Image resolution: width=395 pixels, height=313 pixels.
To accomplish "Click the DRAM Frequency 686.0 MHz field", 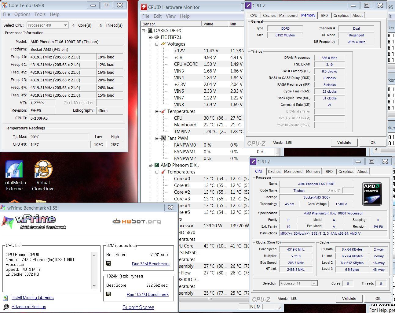I will [x=329, y=58].
